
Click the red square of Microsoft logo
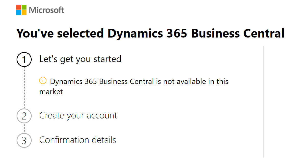pyautogui.click(x=19, y=7)
